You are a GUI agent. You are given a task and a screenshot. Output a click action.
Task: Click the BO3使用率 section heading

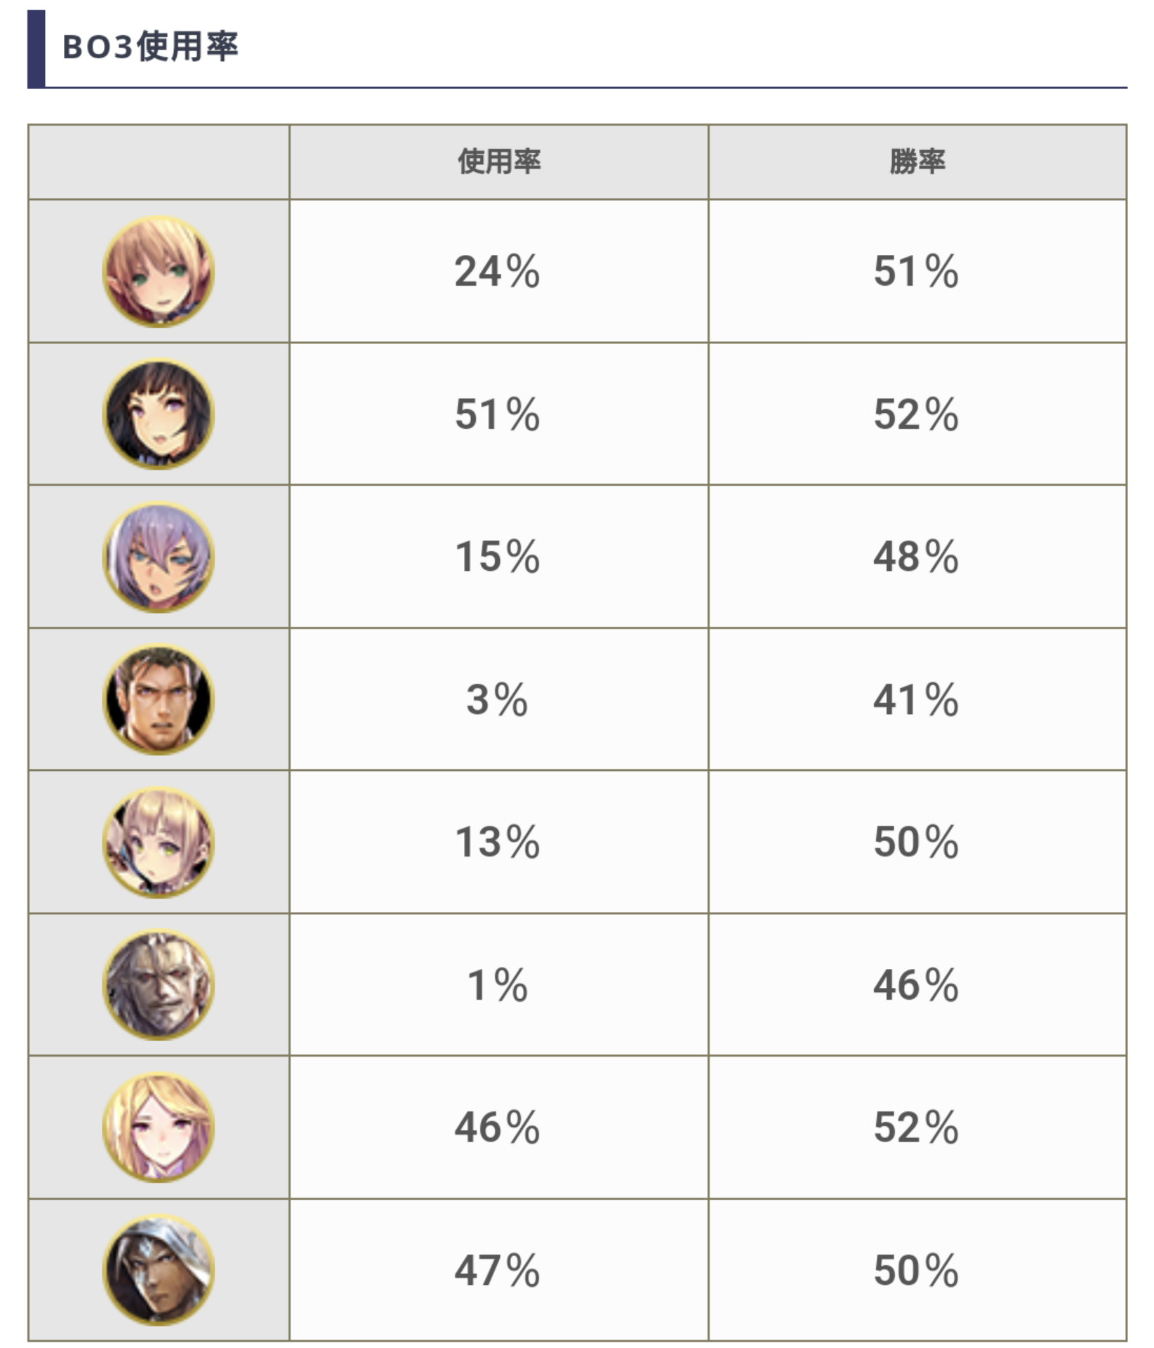tap(151, 48)
